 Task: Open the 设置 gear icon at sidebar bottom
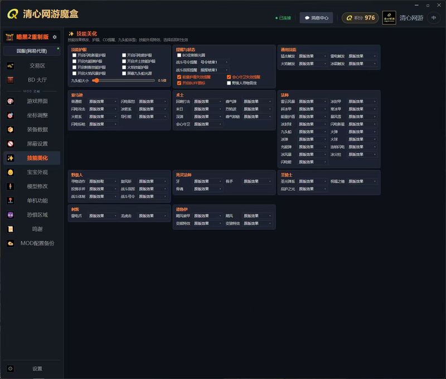(x=11, y=369)
